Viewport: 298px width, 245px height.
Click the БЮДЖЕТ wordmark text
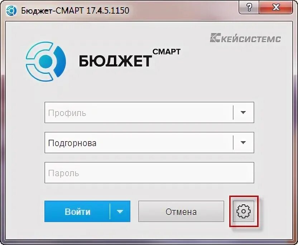click(115, 61)
